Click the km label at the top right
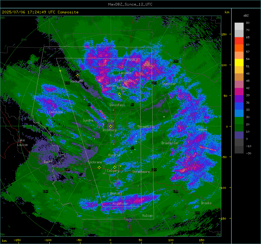The image size is (261, 244). (227, 12)
